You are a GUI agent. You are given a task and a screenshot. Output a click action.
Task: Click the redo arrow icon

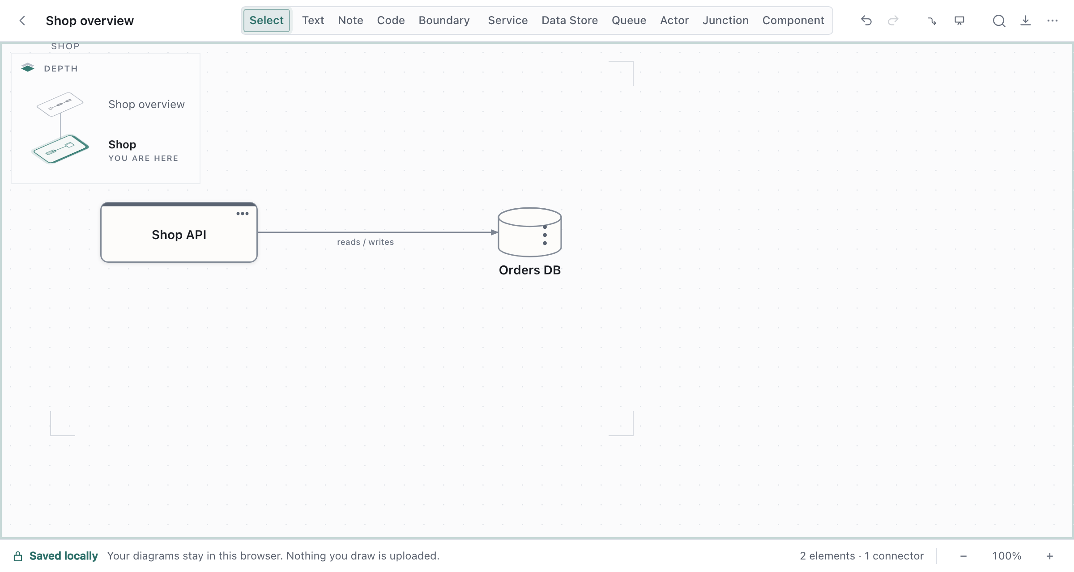893,21
